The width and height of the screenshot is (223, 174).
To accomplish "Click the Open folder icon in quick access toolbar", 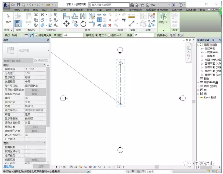I will tap(13, 5).
